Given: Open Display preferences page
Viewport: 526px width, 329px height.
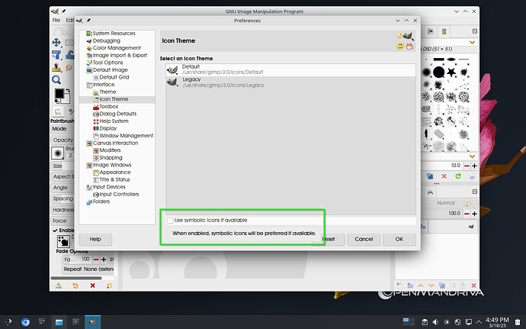Looking at the screenshot, I should click(108, 128).
